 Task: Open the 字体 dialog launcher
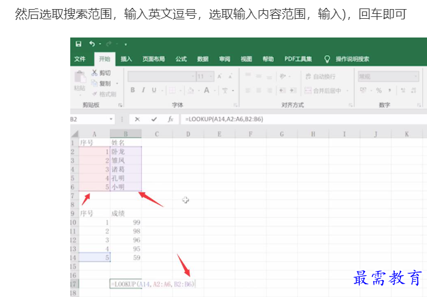coord(236,105)
